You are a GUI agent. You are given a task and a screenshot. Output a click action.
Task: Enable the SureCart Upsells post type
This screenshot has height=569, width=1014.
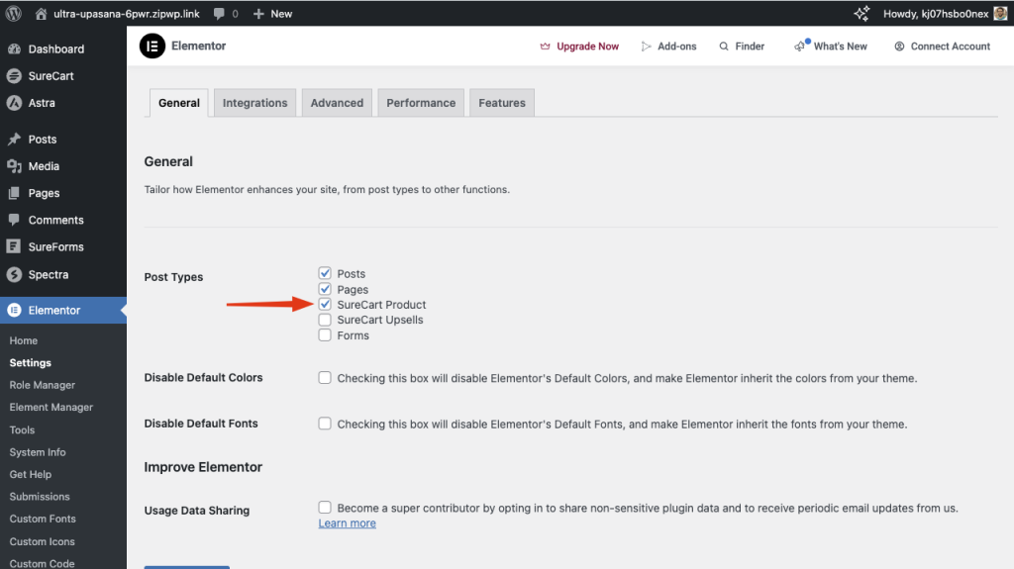325,320
